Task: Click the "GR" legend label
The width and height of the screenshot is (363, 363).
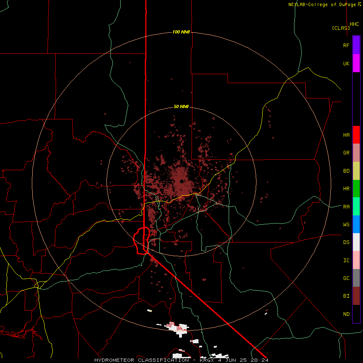Action: pyautogui.click(x=346, y=153)
